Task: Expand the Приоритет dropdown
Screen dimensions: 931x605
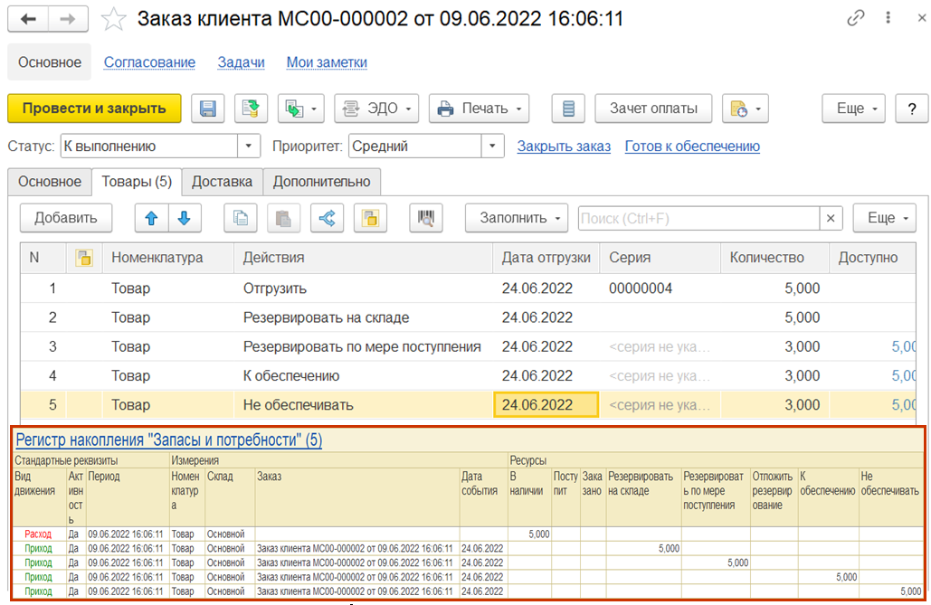Action: click(x=492, y=147)
